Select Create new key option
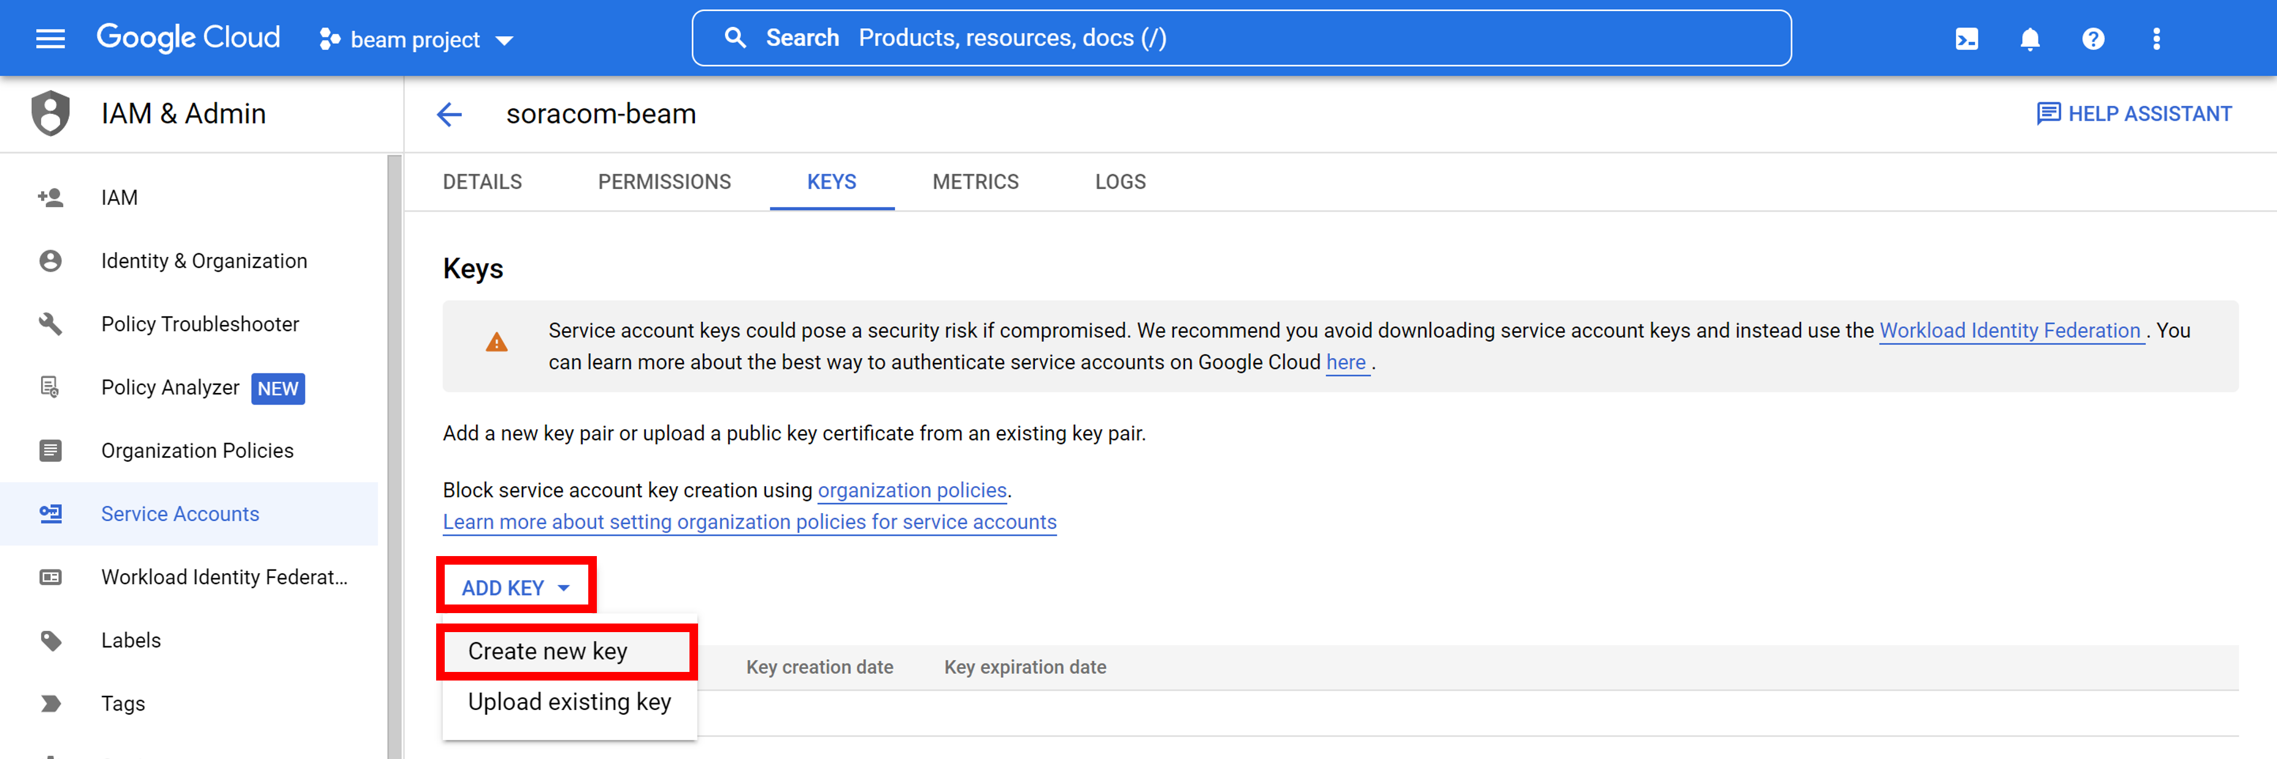 (548, 651)
